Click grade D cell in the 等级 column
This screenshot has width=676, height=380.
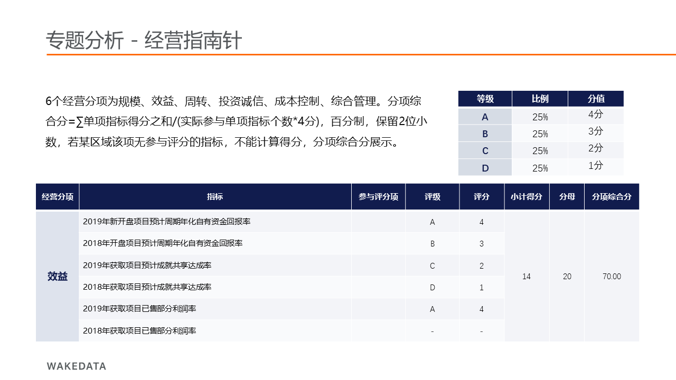[x=485, y=168]
